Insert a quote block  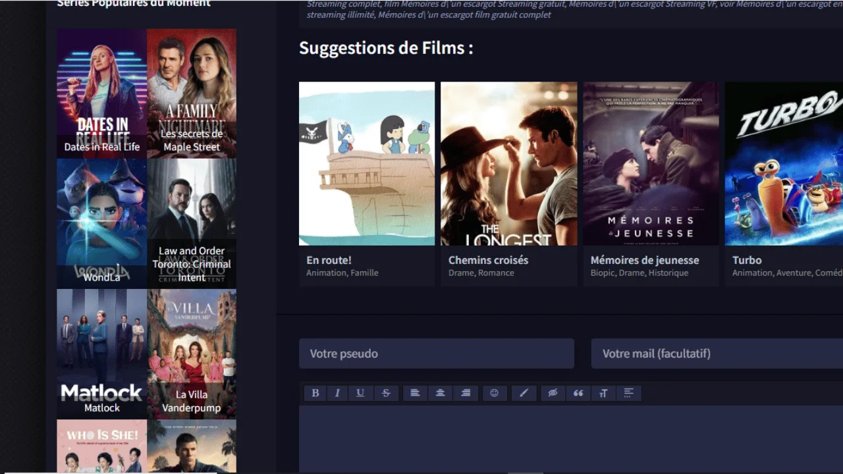[578, 393]
